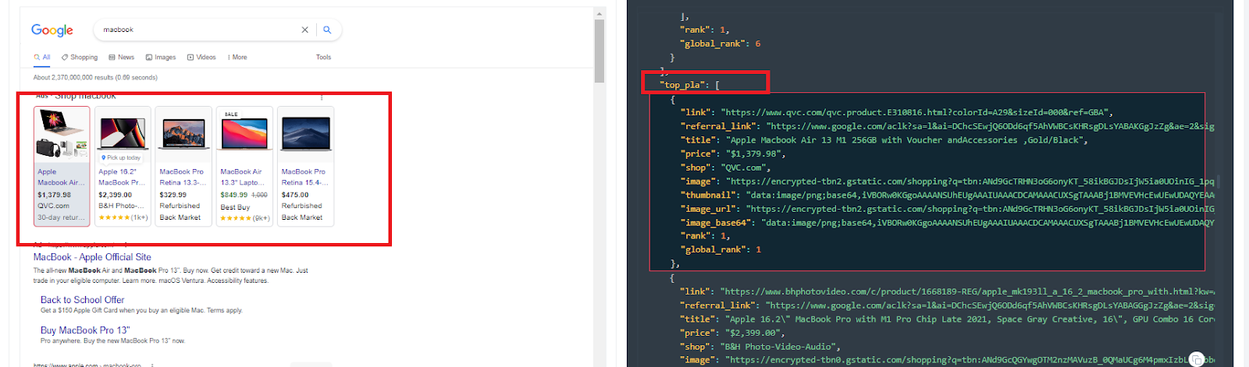
Task: Switch to the Videos tab
Action: coord(201,57)
